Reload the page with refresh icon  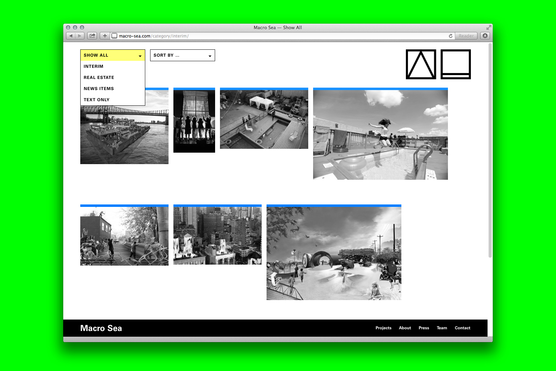(x=451, y=36)
